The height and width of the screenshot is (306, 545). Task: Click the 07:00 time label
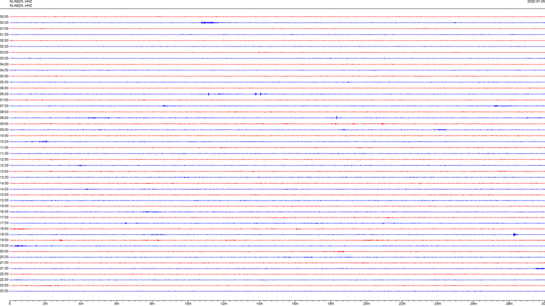pos(4,100)
